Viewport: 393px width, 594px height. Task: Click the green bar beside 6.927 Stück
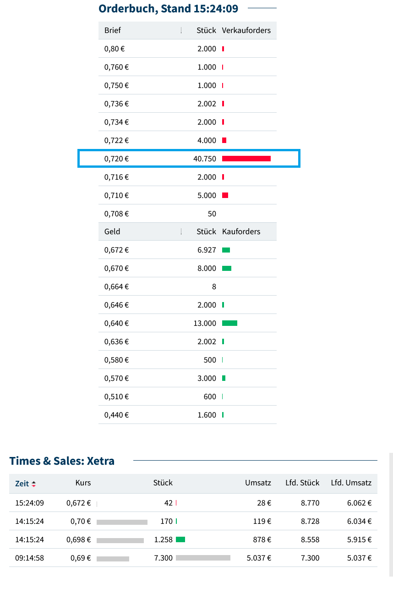pos(226,250)
